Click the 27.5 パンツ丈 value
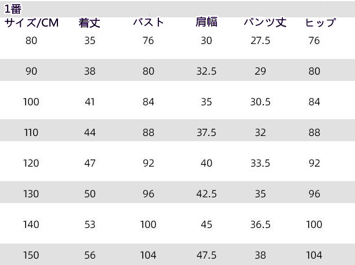 [x=260, y=41]
